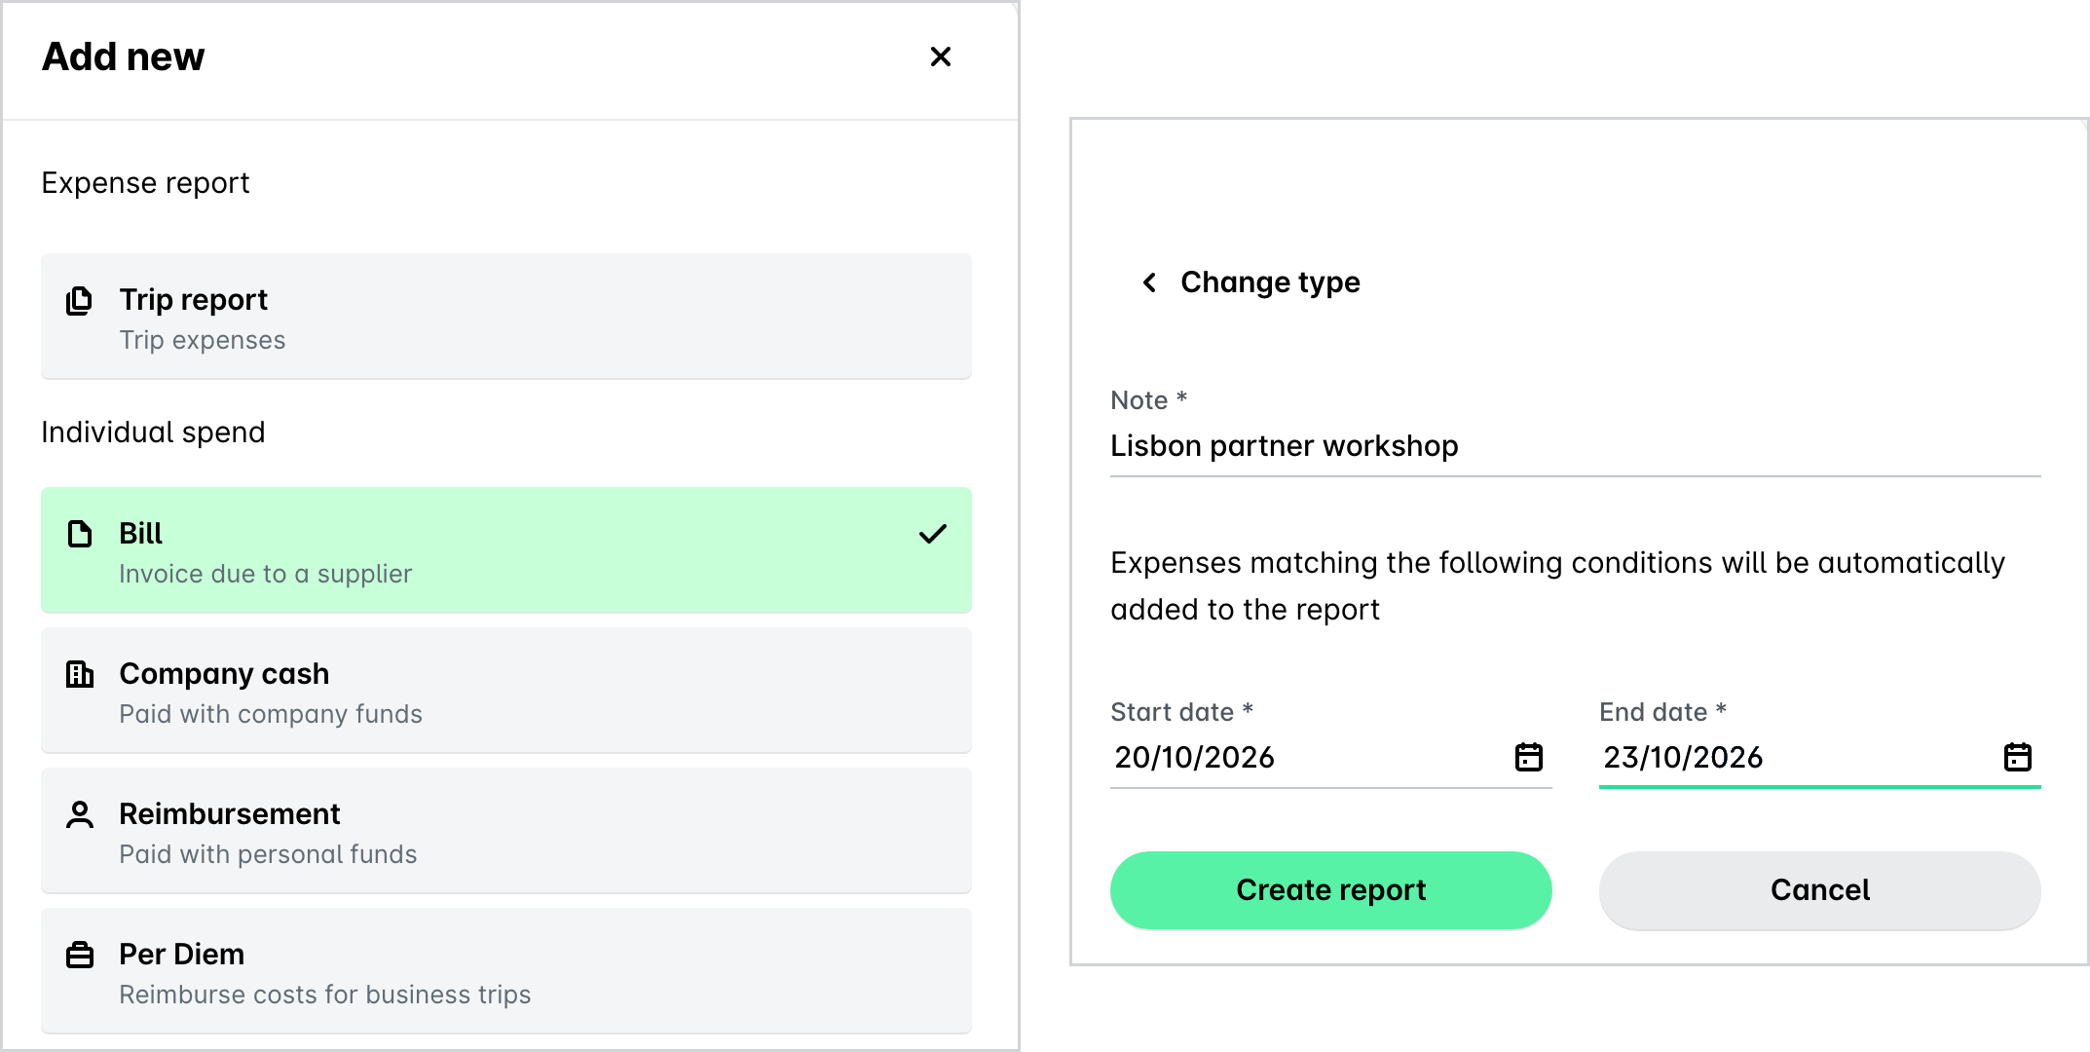Edit the Note field text
Viewport: 2090px width, 1052px height.
(1575, 446)
